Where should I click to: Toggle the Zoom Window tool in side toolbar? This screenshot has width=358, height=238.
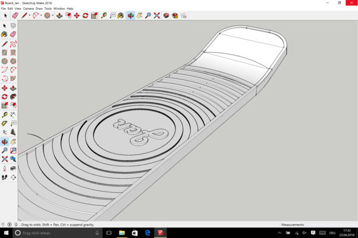click(x=13, y=150)
